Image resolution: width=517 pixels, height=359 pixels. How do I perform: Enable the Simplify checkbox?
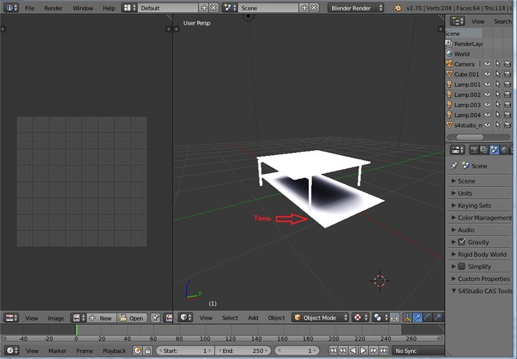pos(461,267)
